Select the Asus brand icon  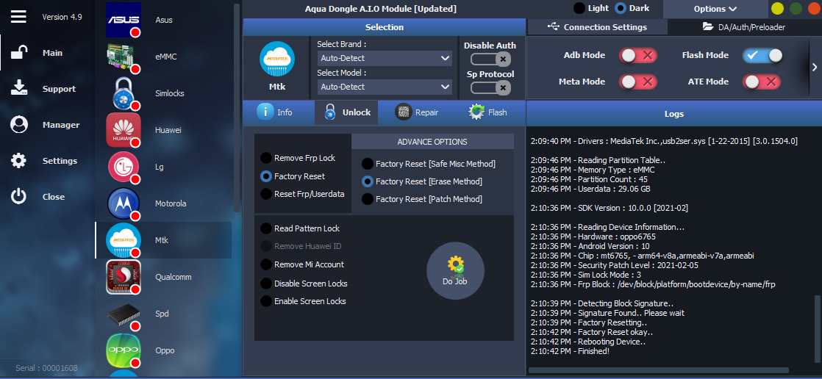(x=124, y=20)
